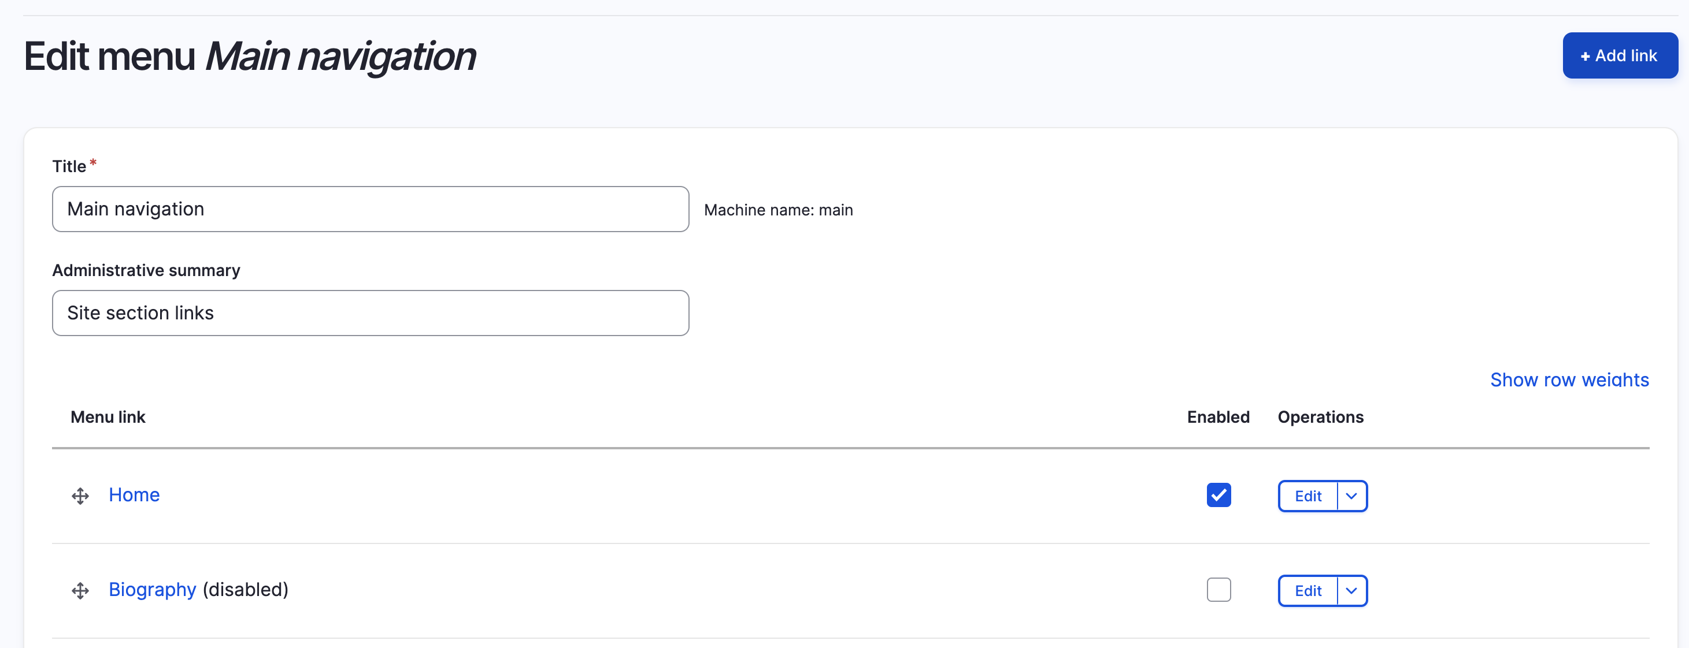Click the Machine name: main text
Viewport: 1689px width, 648px height.
click(x=777, y=210)
